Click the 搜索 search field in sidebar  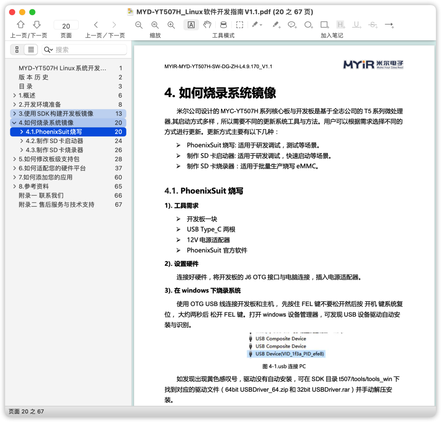(x=84, y=50)
